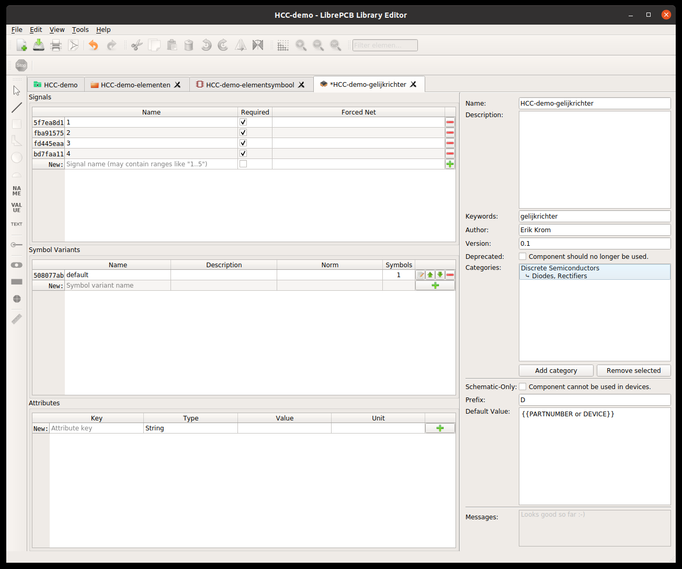The image size is (682, 569).
Task: Click the Mirror horizontally icon
Action: pyautogui.click(x=241, y=45)
